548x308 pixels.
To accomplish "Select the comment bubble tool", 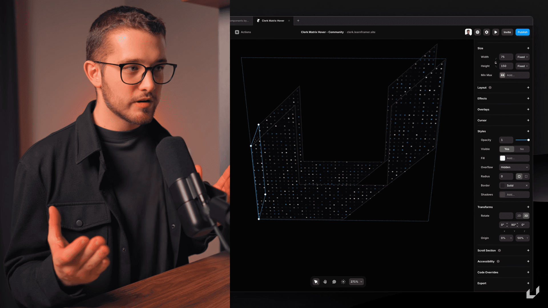I will pos(334,282).
